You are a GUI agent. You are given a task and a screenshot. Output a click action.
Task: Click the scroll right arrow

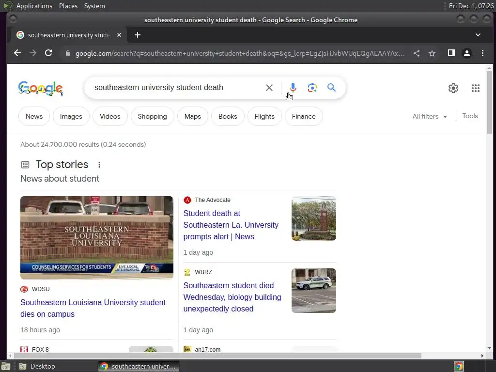click(482, 356)
